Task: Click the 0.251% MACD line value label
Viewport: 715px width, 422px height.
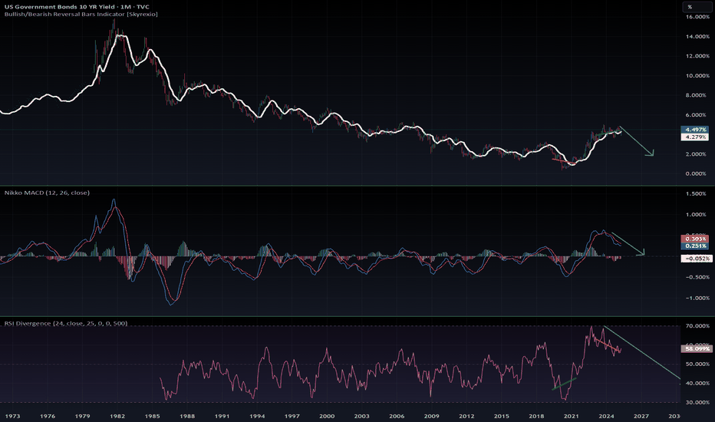Action: [x=695, y=246]
